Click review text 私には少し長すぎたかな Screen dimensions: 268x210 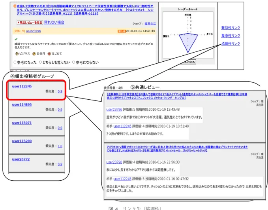click(141, 170)
